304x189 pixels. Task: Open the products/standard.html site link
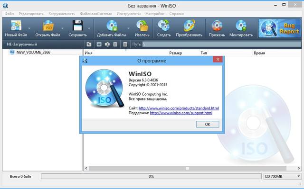point(179,108)
